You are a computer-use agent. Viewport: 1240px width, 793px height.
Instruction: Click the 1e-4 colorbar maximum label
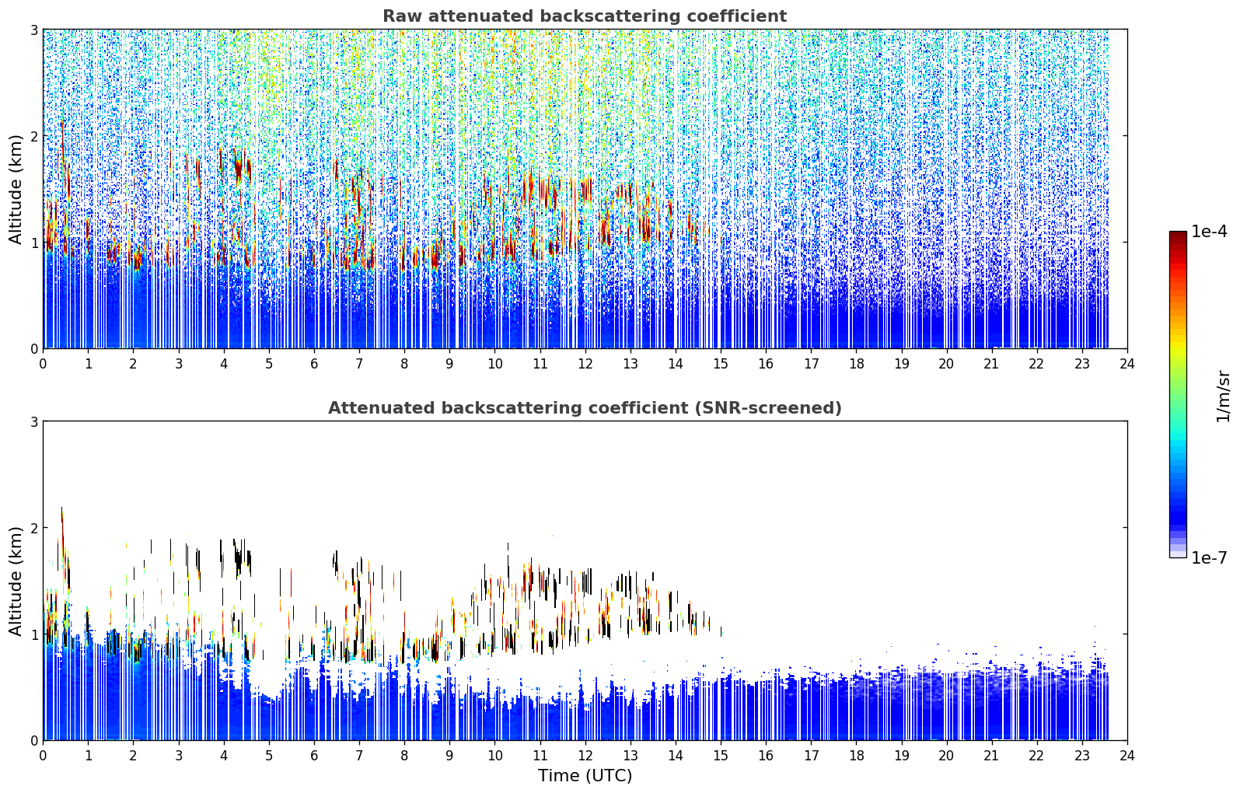pos(1209,232)
